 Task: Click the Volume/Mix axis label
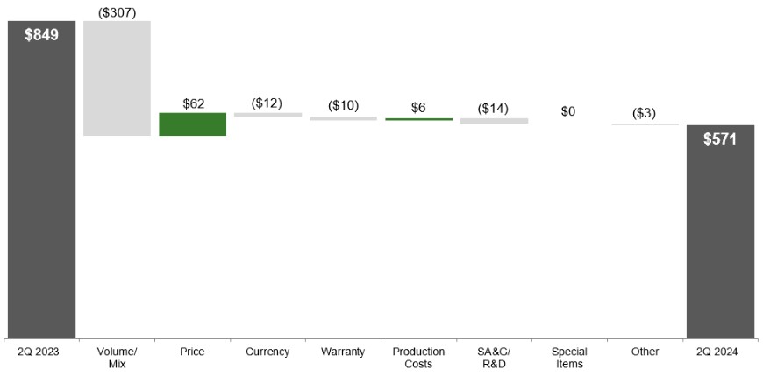(x=117, y=358)
